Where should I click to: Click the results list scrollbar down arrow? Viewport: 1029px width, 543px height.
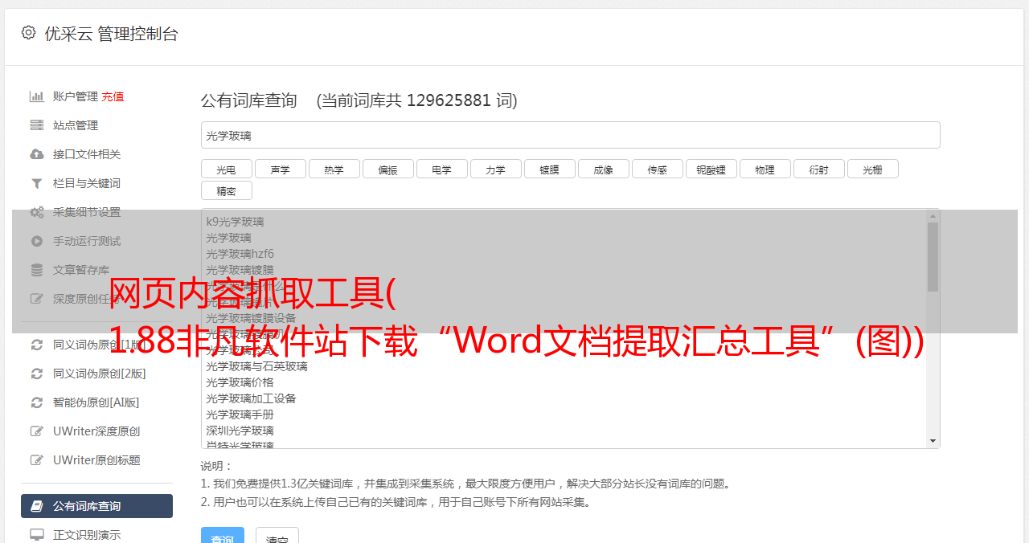[933, 441]
